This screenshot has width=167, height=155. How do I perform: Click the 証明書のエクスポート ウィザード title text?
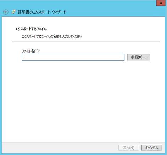[x=42, y=12]
